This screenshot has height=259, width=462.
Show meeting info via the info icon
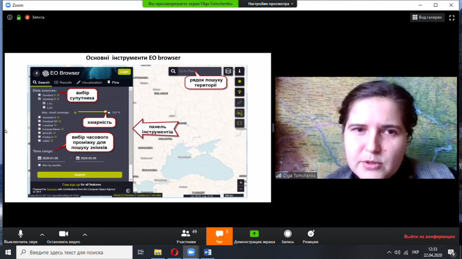[10, 18]
